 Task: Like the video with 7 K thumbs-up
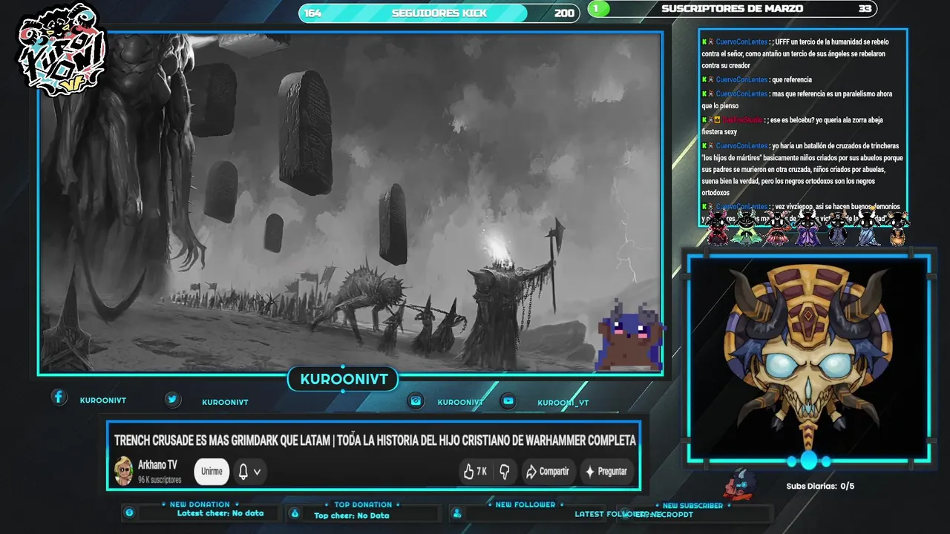pos(475,471)
